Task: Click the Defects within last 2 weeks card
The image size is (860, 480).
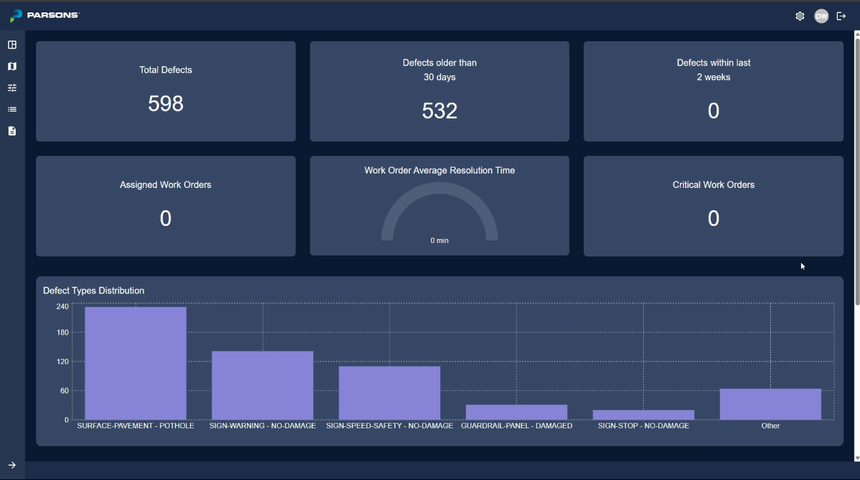Action: (x=713, y=91)
